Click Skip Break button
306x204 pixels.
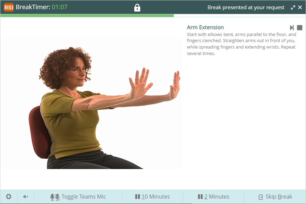tap(275, 197)
